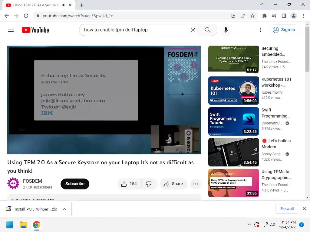Click 21.5K subscribers text
Image resolution: width=310 pixels, height=232 pixels.
38,187
